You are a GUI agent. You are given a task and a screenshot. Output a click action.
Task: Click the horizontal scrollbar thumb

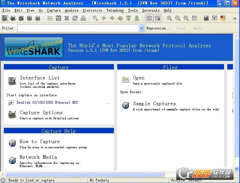[x=85, y=174]
